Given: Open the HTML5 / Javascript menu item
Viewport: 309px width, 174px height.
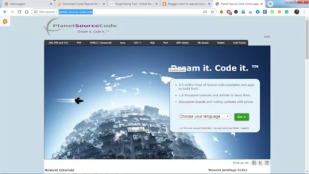Looking at the screenshot, I should 101,43.
